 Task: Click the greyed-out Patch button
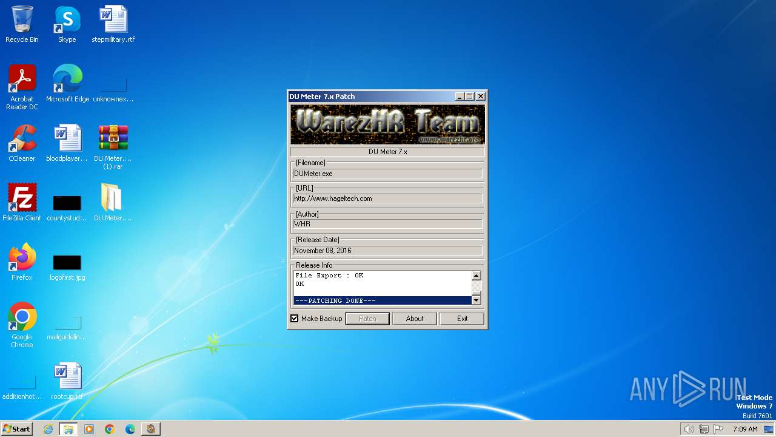[367, 319]
